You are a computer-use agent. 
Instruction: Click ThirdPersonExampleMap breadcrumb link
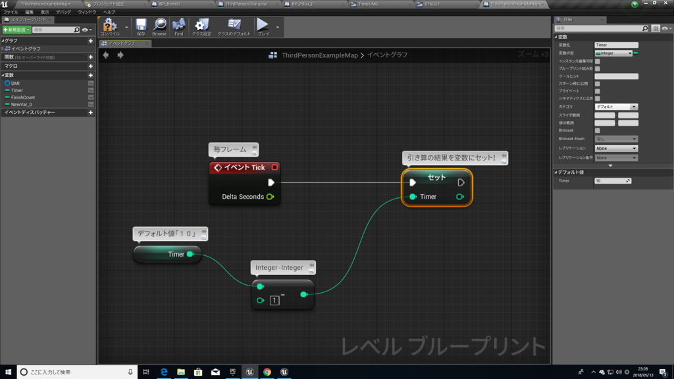pyautogui.click(x=320, y=55)
